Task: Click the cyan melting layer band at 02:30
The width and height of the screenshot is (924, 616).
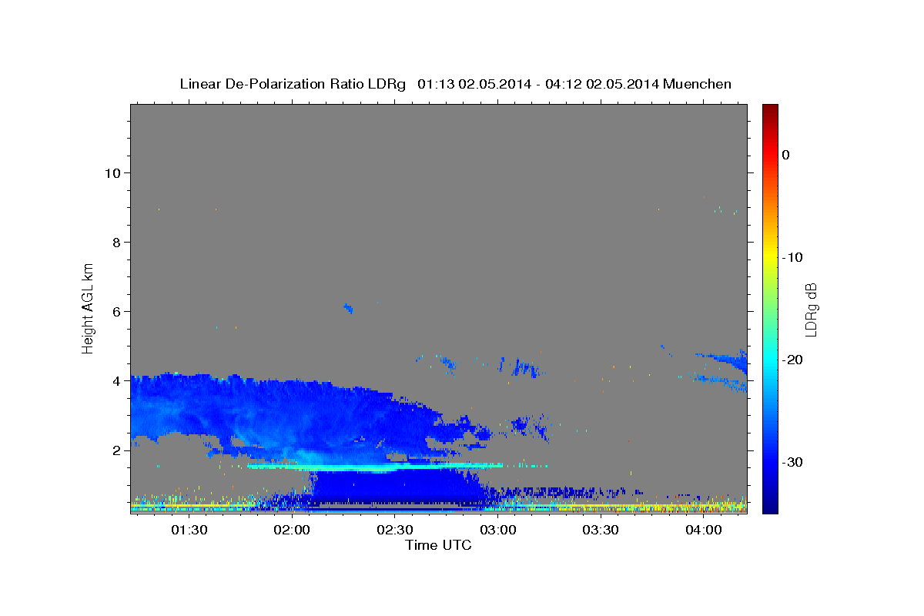Action: click(x=395, y=467)
